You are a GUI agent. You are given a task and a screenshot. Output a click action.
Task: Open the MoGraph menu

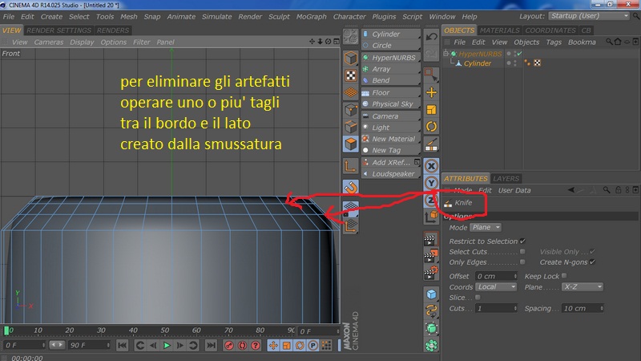311,17
